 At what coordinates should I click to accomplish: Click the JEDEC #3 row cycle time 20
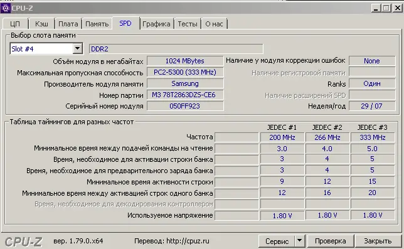pos(373,193)
